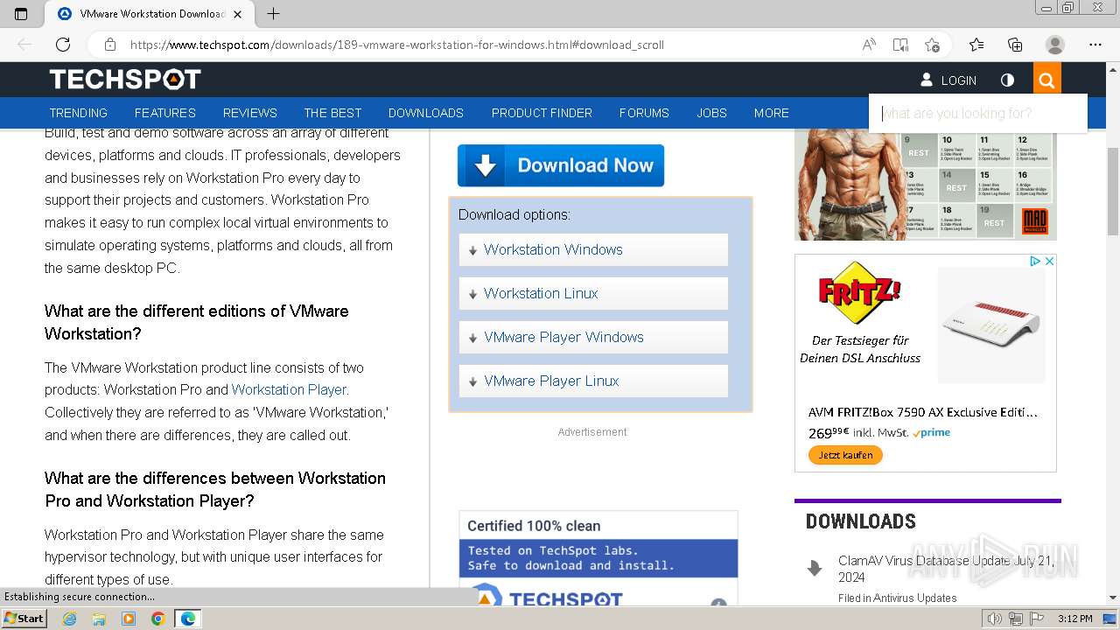Open the immersive reader translate icon
Image resolution: width=1120 pixels, height=630 pixels.
(900, 45)
